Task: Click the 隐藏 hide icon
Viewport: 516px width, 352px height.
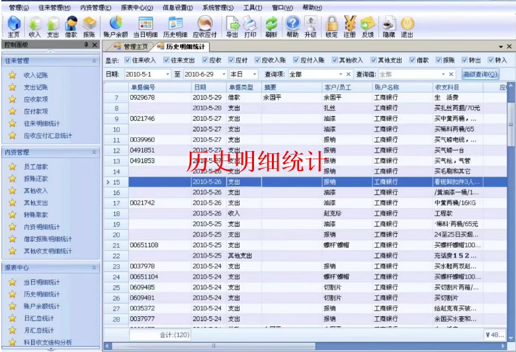Action: (x=389, y=26)
